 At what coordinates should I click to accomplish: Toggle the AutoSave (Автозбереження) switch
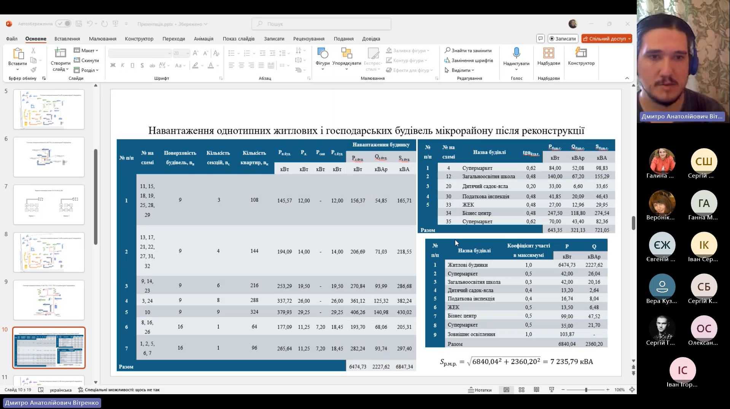[x=63, y=24]
